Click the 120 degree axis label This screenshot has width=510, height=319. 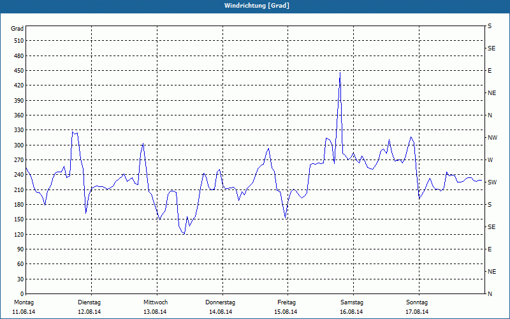(x=19, y=234)
